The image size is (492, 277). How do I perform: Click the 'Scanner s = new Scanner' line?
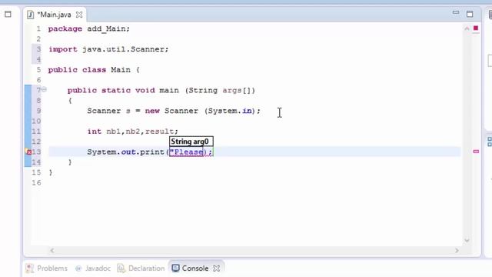(174, 111)
